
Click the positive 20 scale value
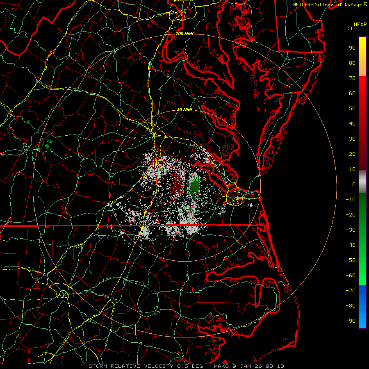coord(352,154)
